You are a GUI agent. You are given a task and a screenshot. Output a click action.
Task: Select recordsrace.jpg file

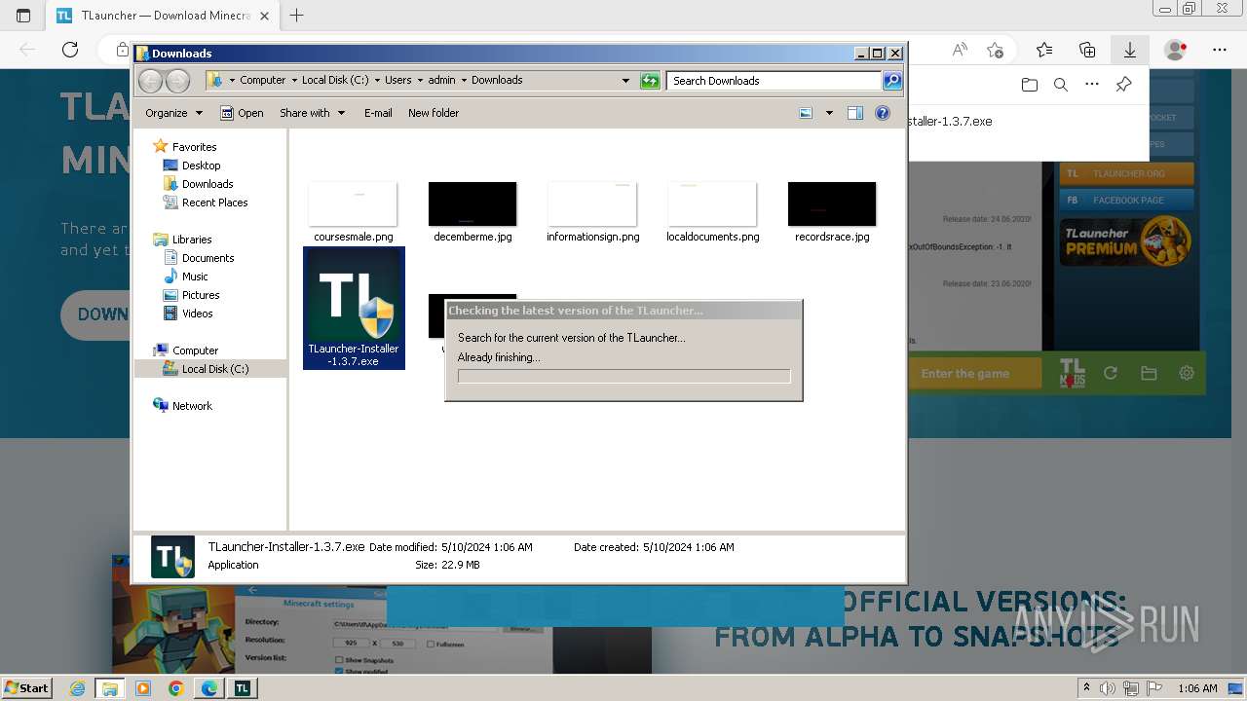click(x=832, y=211)
